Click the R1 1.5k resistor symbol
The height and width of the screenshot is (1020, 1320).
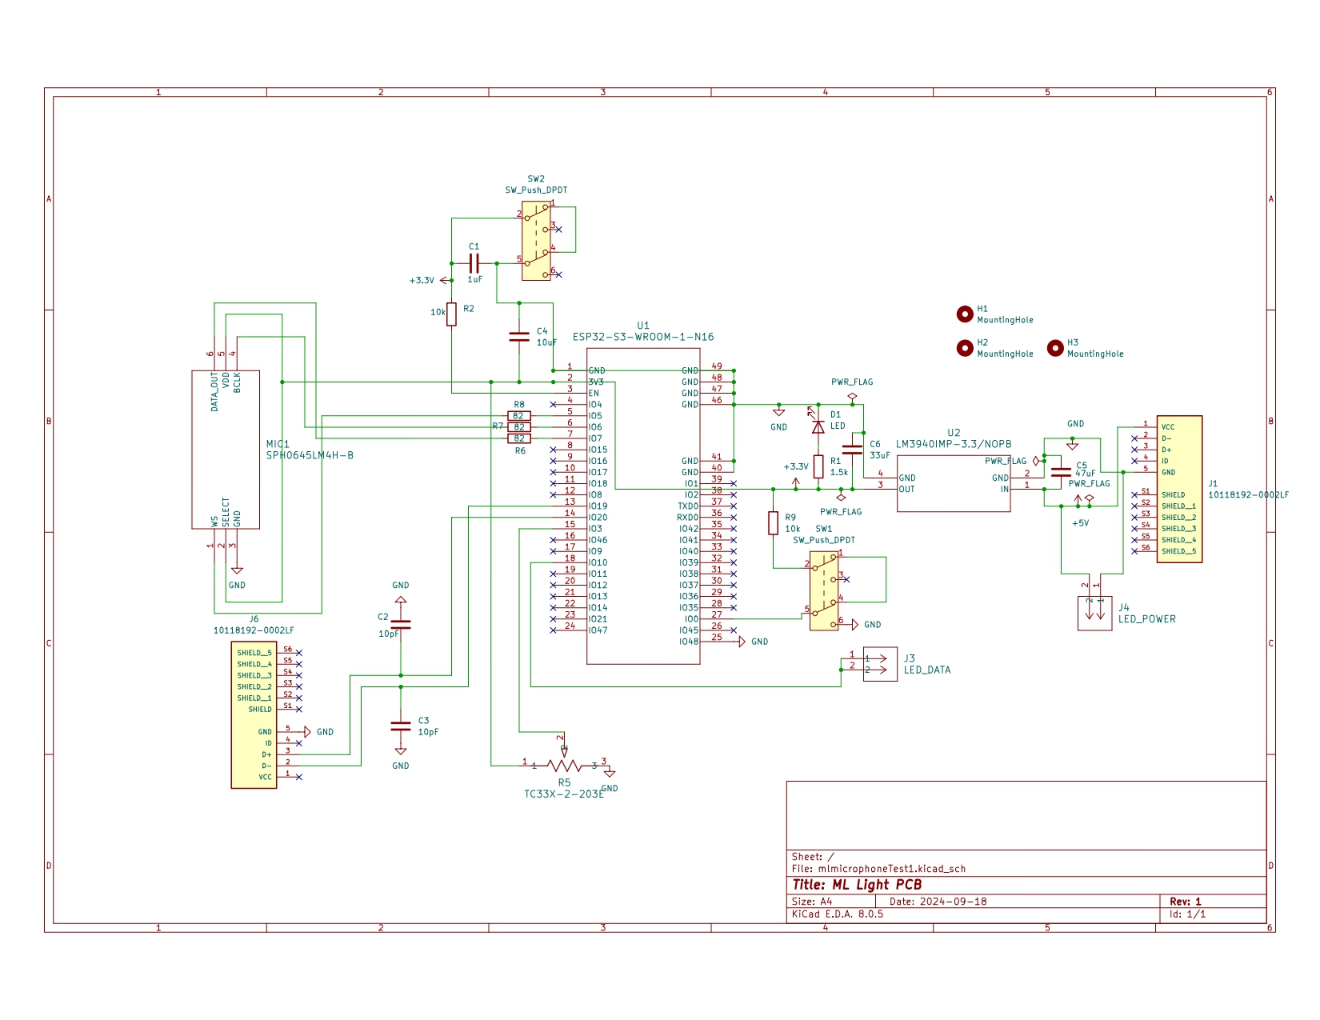(x=818, y=467)
